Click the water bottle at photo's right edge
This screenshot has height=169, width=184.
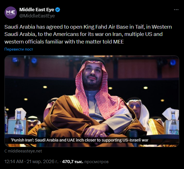pos(173,121)
